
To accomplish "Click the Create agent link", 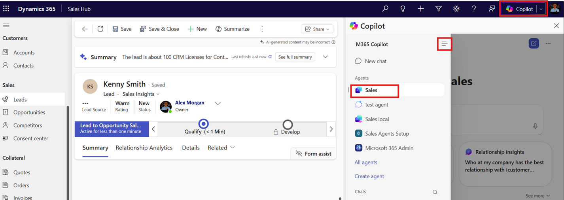I will (x=369, y=176).
